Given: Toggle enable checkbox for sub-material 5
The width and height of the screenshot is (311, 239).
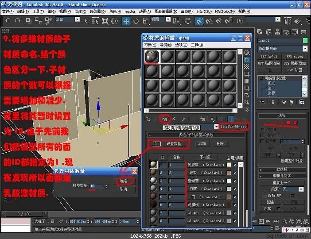Looking at the screenshot, I should point(235,197).
